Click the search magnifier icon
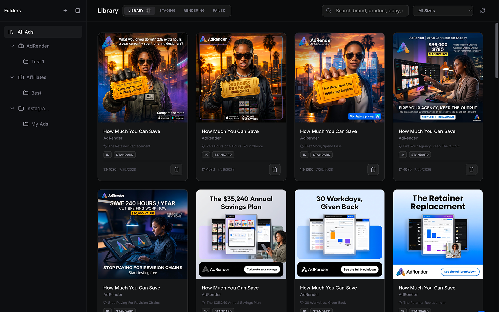 click(329, 11)
